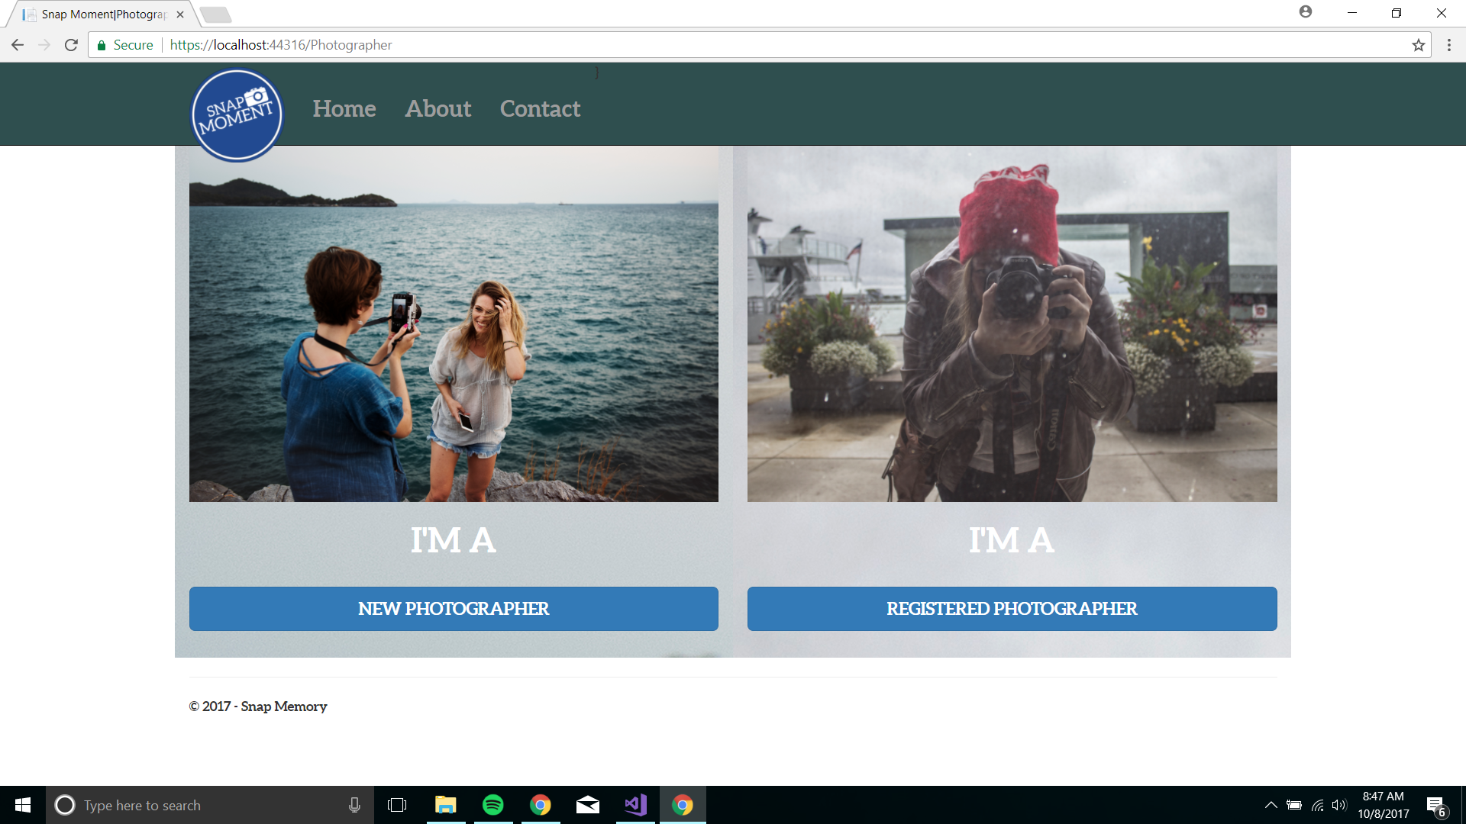The image size is (1466, 824).
Task: Click the Snap Moment logo
Action: tap(237, 115)
